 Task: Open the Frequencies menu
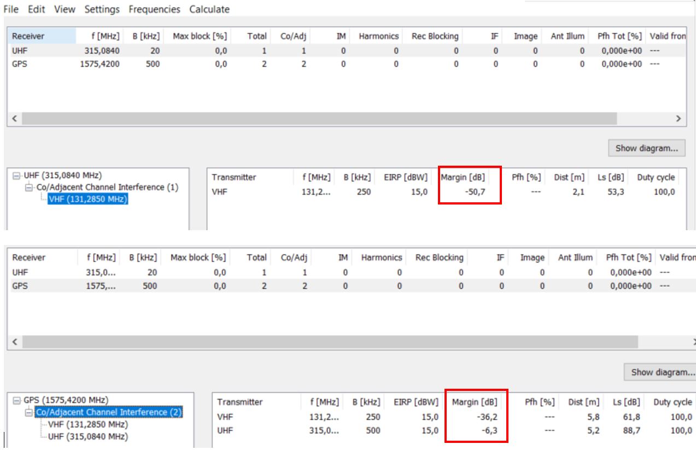(x=154, y=9)
